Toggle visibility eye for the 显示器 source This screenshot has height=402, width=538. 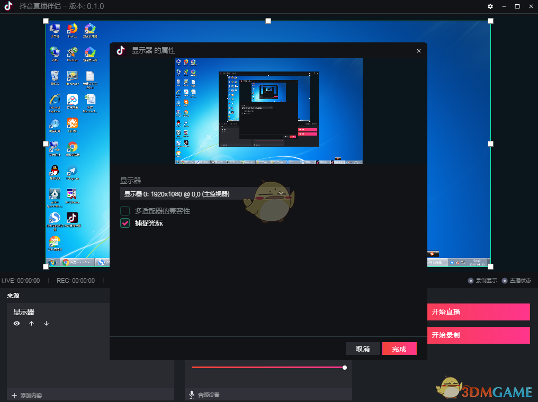[16, 324]
